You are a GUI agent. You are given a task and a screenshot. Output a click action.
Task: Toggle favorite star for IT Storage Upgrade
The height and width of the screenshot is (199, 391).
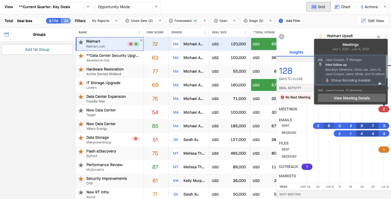(81, 83)
